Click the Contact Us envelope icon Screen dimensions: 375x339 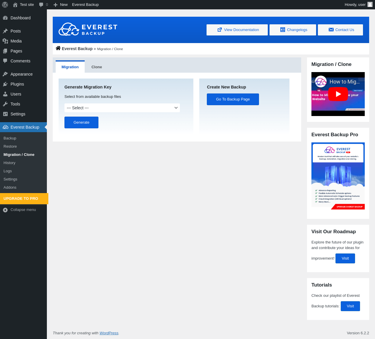pyautogui.click(x=331, y=30)
